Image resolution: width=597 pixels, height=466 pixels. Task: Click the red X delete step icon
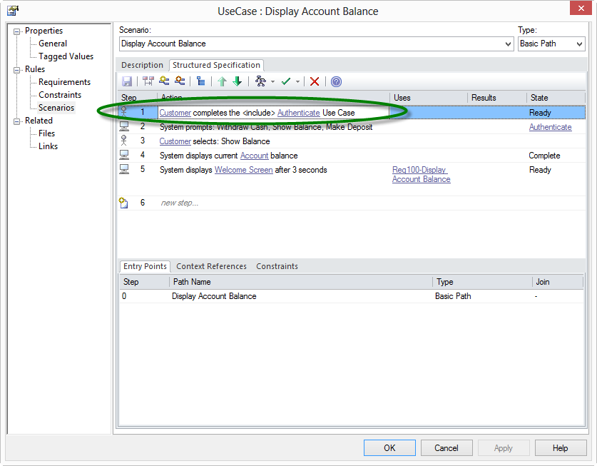pos(315,81)
